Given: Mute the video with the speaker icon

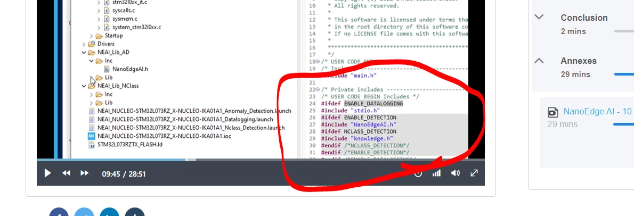Looking at the screenshot, I should (x=456, y=173).
